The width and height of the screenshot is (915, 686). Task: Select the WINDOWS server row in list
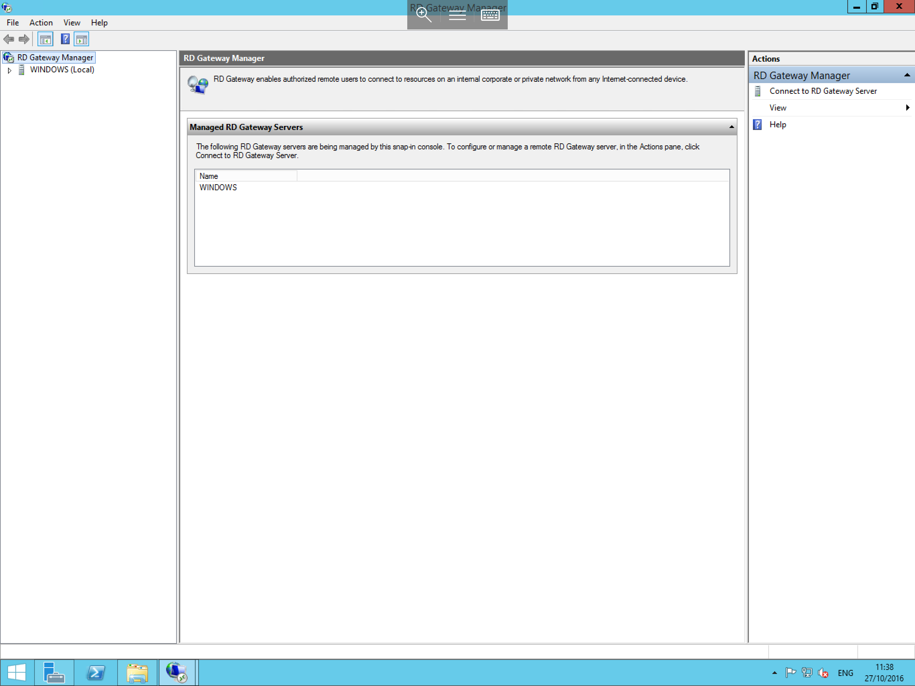218,188
